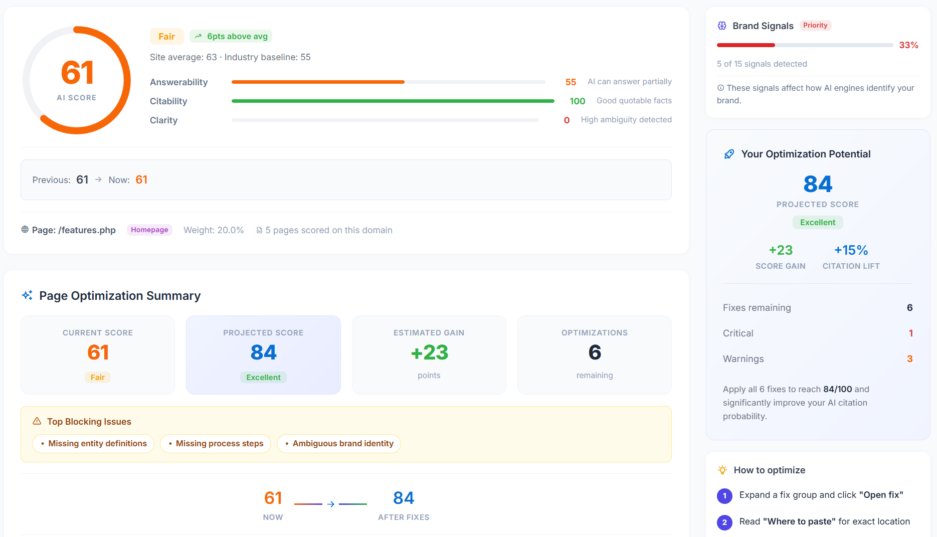Select the Ambiguous brand identity issue
This screenshot has width=937, height=537.
pyautogui.click(x=338, y=443)
